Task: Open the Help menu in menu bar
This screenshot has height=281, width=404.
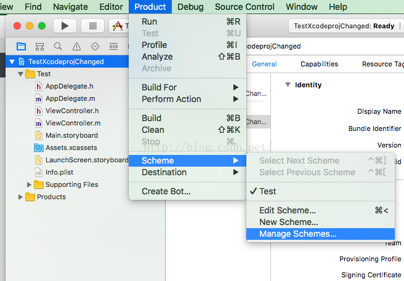Action: click(337, 7)
